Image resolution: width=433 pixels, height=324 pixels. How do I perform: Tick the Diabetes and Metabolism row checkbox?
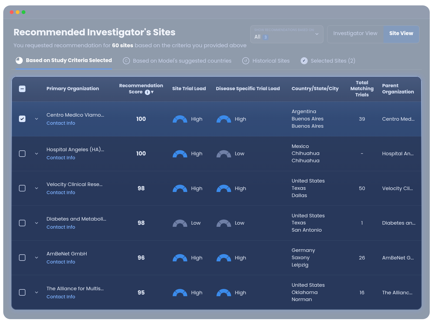coord(22,223)
